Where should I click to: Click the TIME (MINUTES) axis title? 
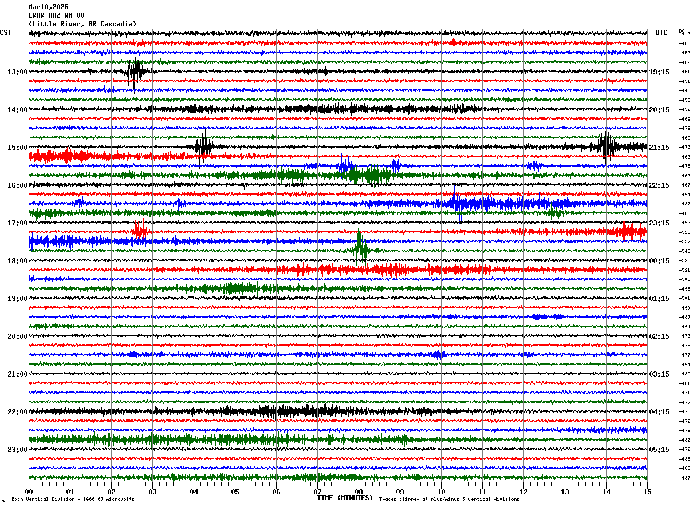[345, 498]
